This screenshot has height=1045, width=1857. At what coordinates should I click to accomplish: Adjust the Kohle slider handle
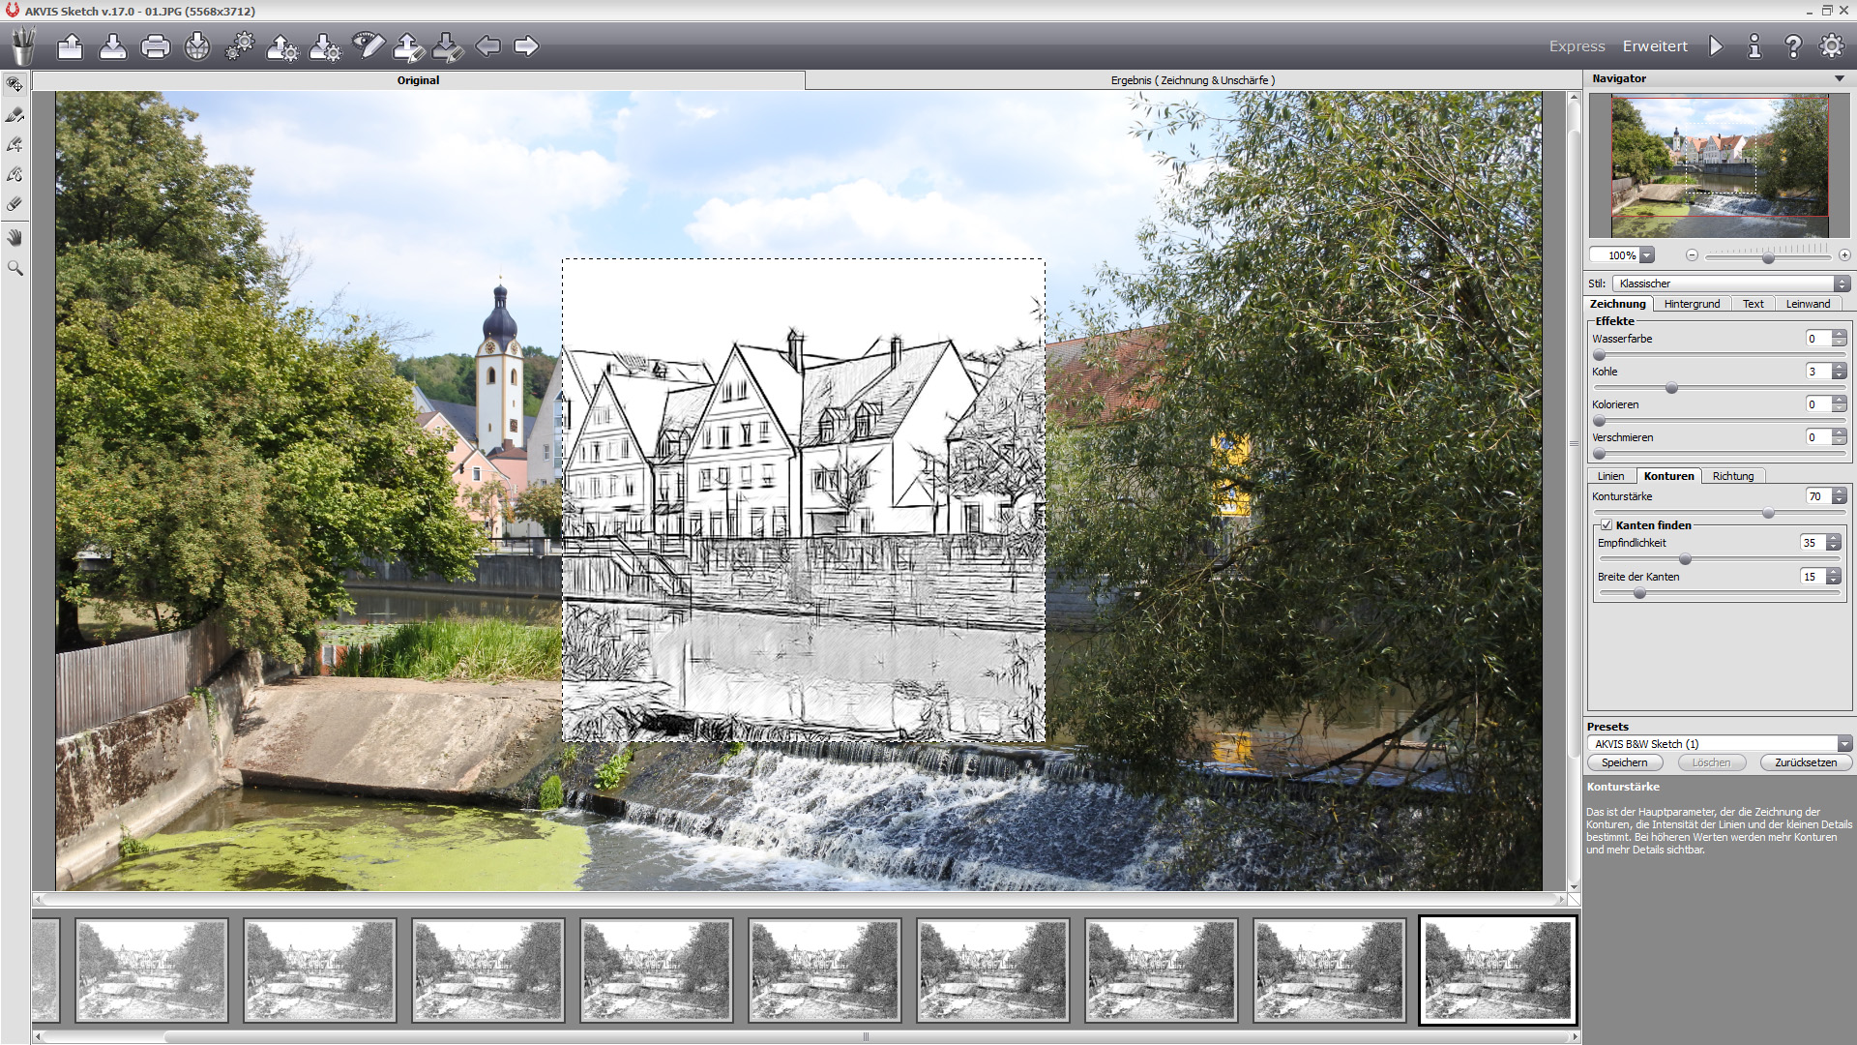[x=1671, y=388]
